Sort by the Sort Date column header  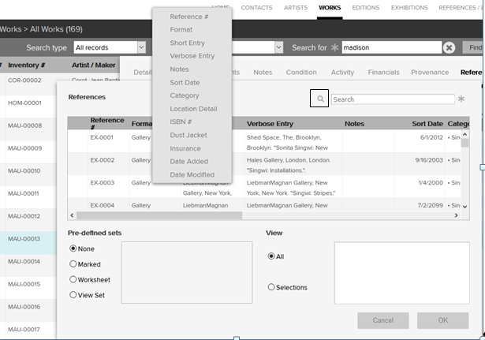point(427,124)
